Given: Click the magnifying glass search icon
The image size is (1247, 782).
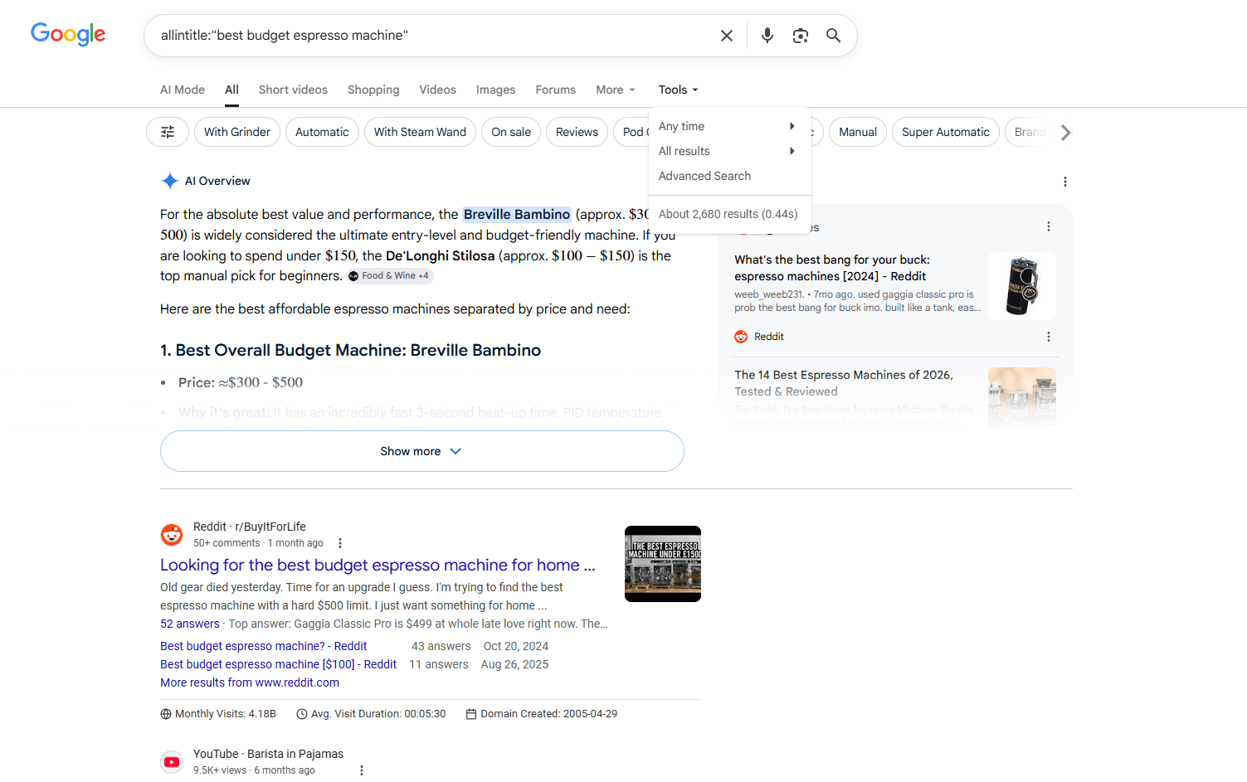Looking at the screenshot, I should point(834,36).
